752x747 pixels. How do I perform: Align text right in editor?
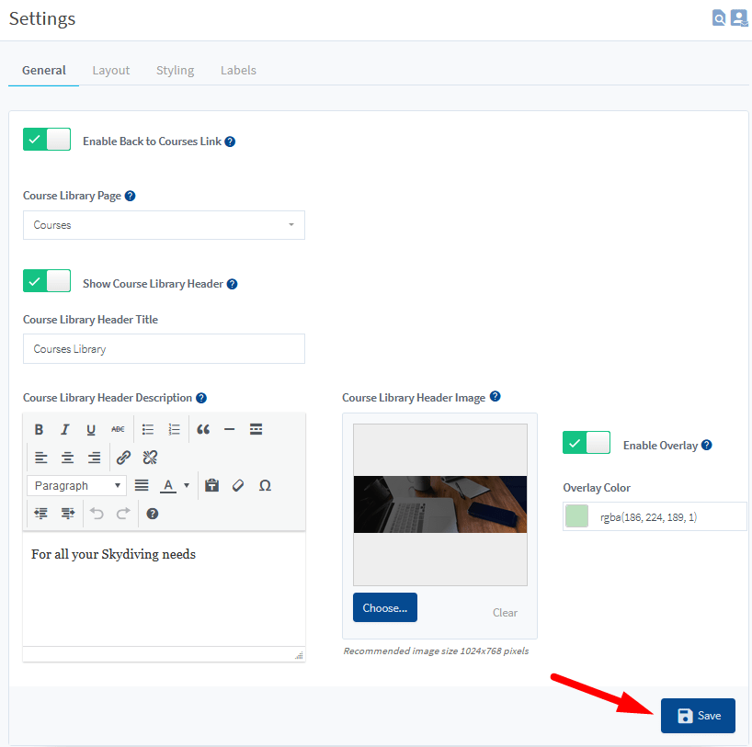94,458
